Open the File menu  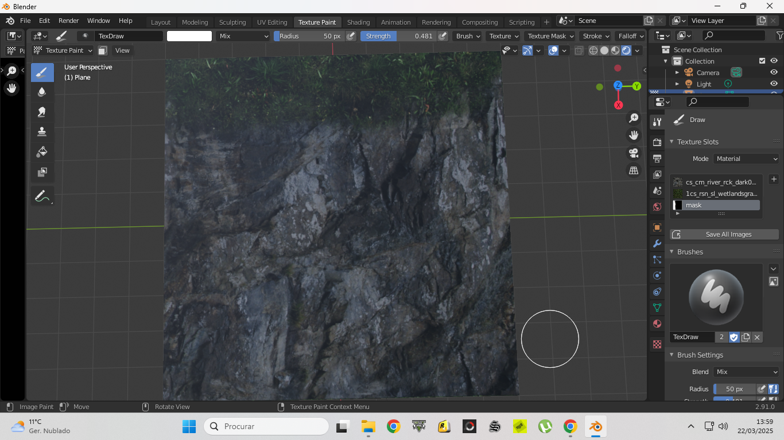click(x=25, y=21)
